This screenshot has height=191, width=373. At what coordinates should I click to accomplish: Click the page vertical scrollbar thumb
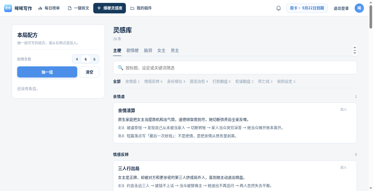[x=371, y=16]
